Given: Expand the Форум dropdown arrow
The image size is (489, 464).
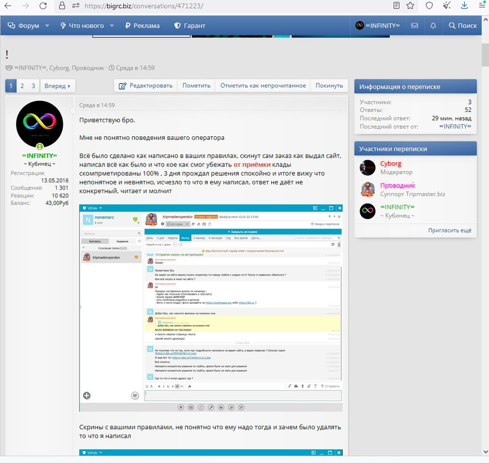Looking at the screenshot, I should click(47, 26).
